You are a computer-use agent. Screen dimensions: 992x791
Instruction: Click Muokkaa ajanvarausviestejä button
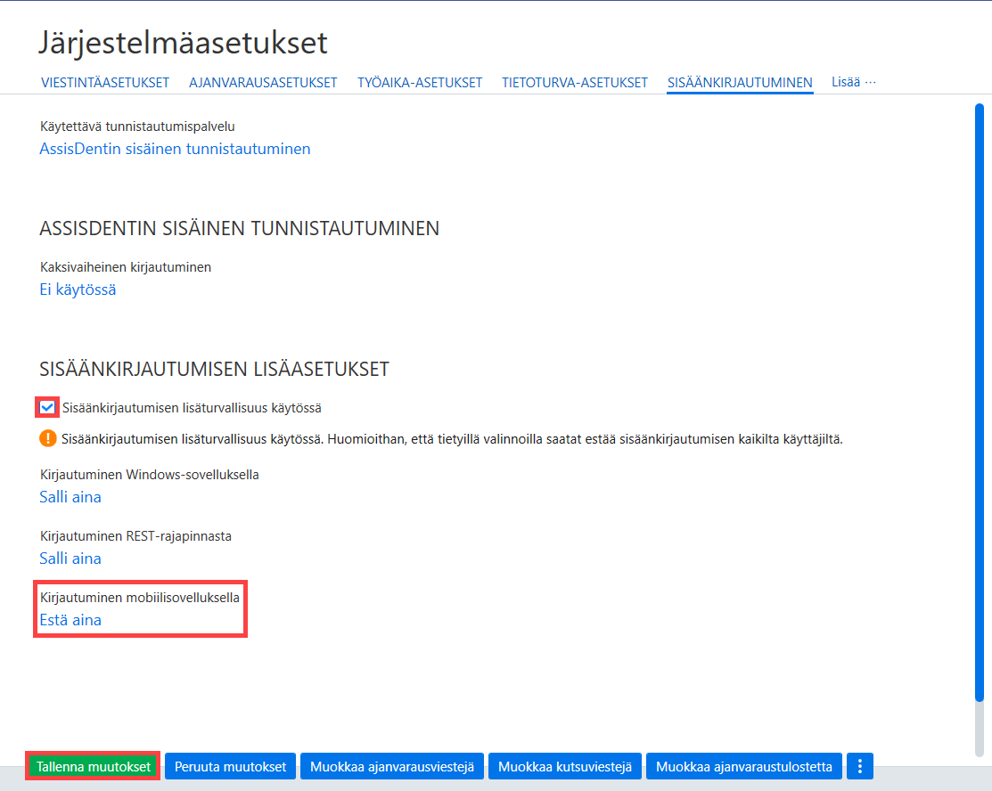pos(392,766)
